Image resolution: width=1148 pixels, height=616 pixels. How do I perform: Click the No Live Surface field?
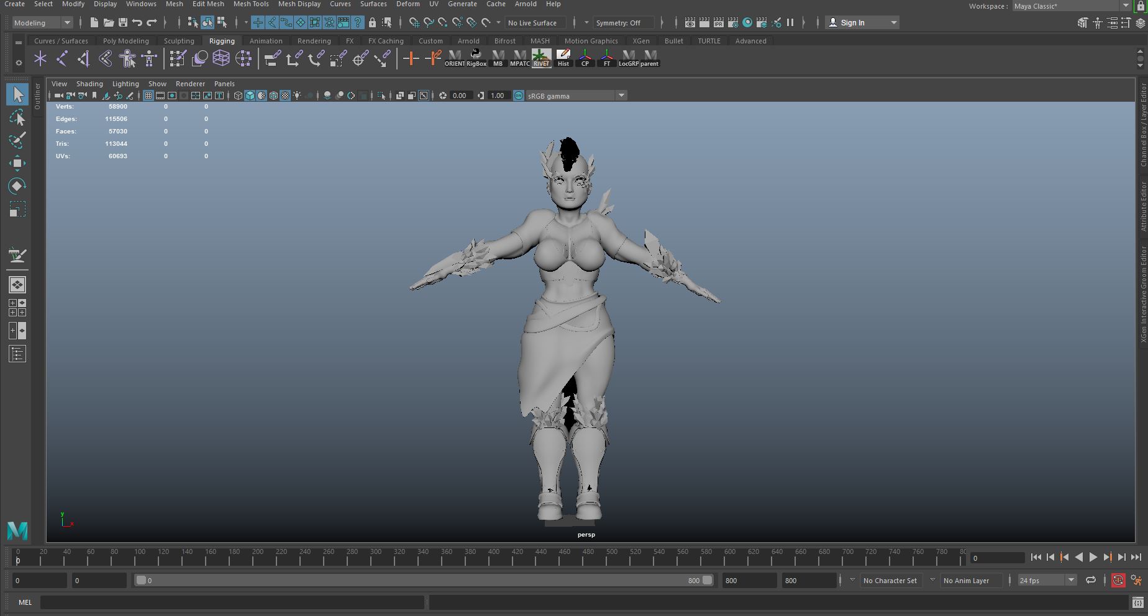[x=535, y=23]
